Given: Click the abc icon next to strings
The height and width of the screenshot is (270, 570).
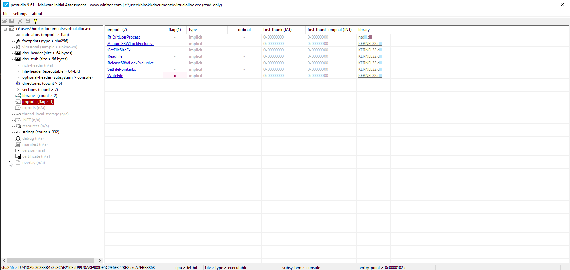Looking at the screenshot, I should 18,132.
